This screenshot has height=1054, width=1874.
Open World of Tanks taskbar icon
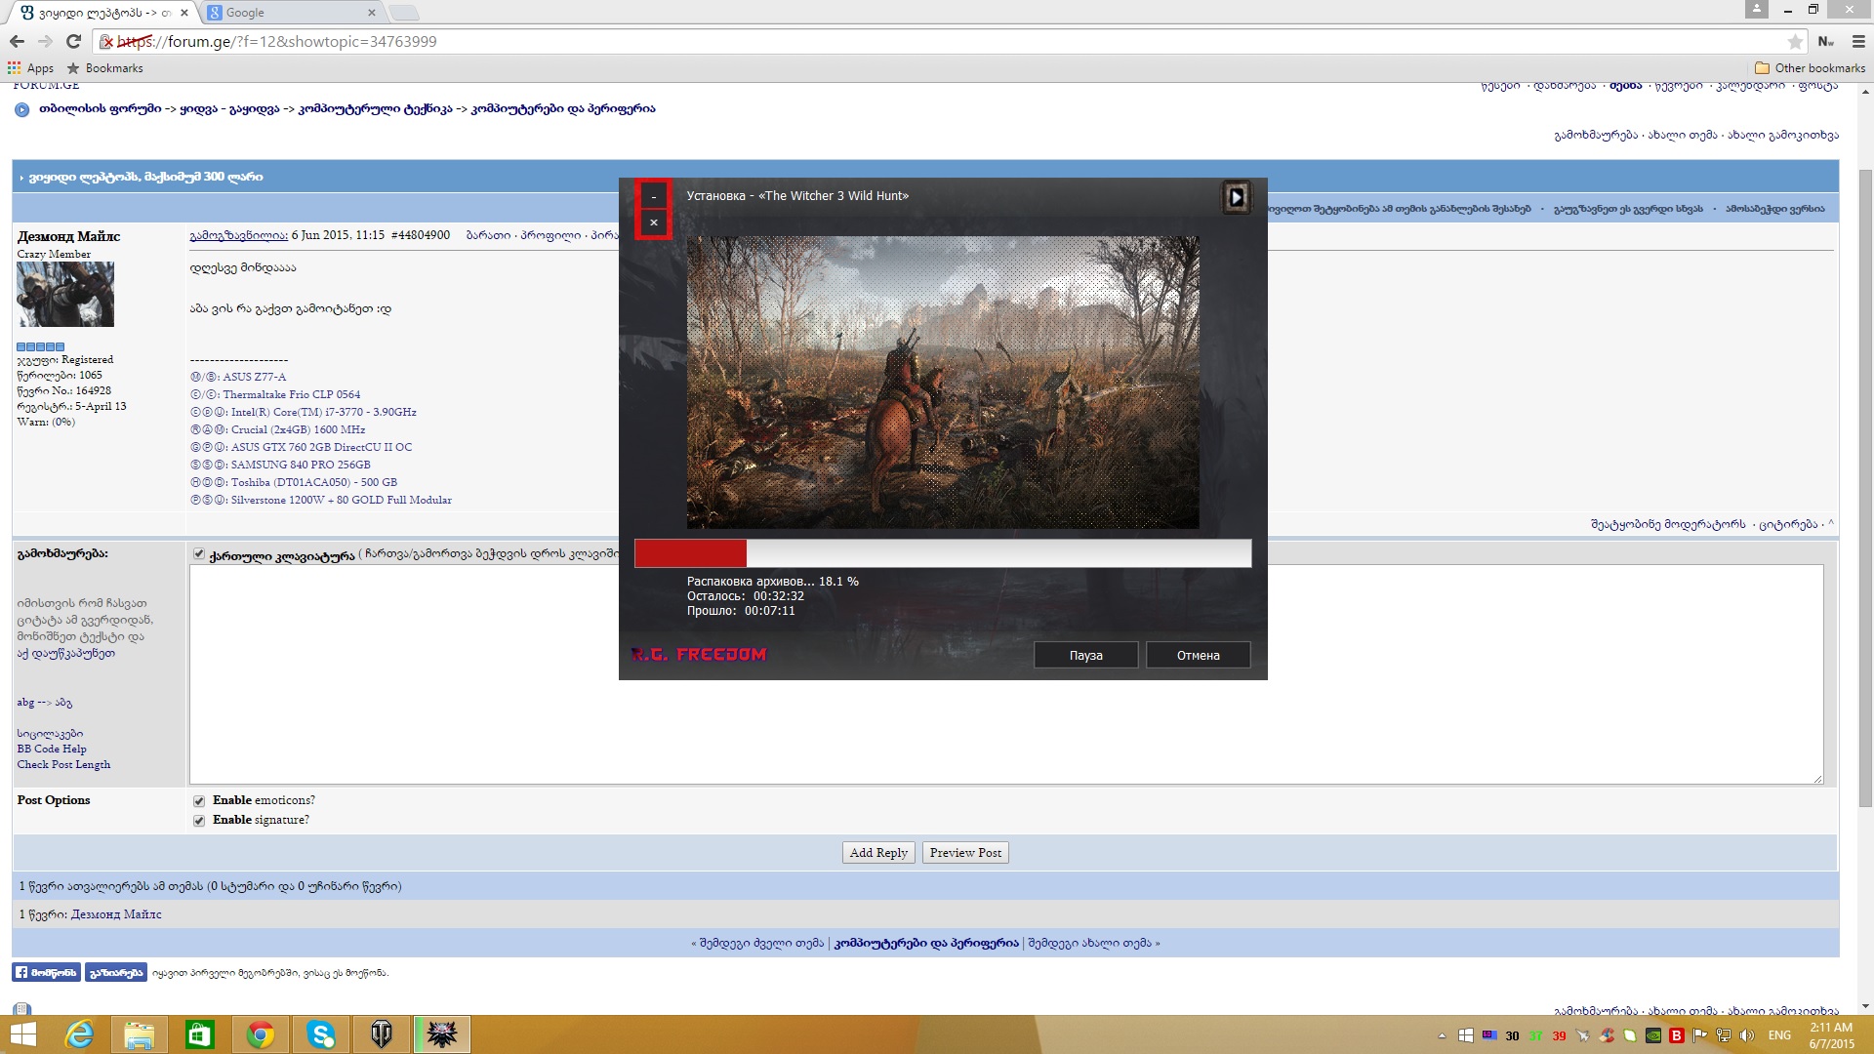382,1034
